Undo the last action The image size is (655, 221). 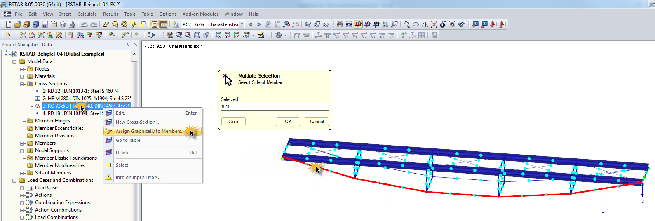coord(85,24)
